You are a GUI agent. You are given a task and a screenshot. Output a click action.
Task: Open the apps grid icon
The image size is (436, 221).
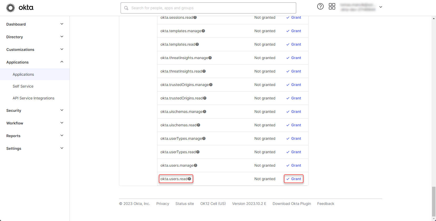(x=332, y=7)
